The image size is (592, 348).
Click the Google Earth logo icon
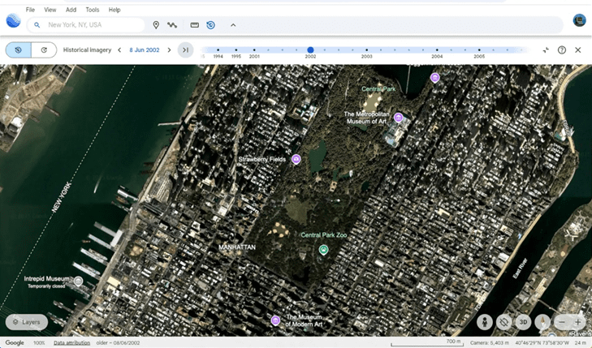13,21
